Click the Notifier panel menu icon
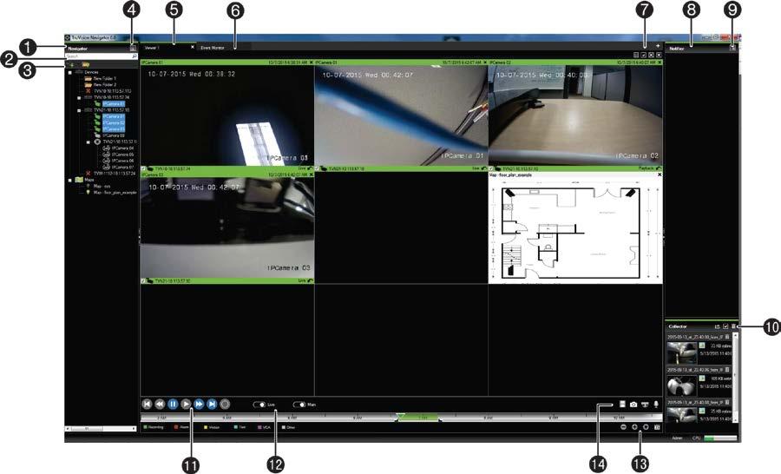This screenshot has width=781, height=474. (732, 49)
